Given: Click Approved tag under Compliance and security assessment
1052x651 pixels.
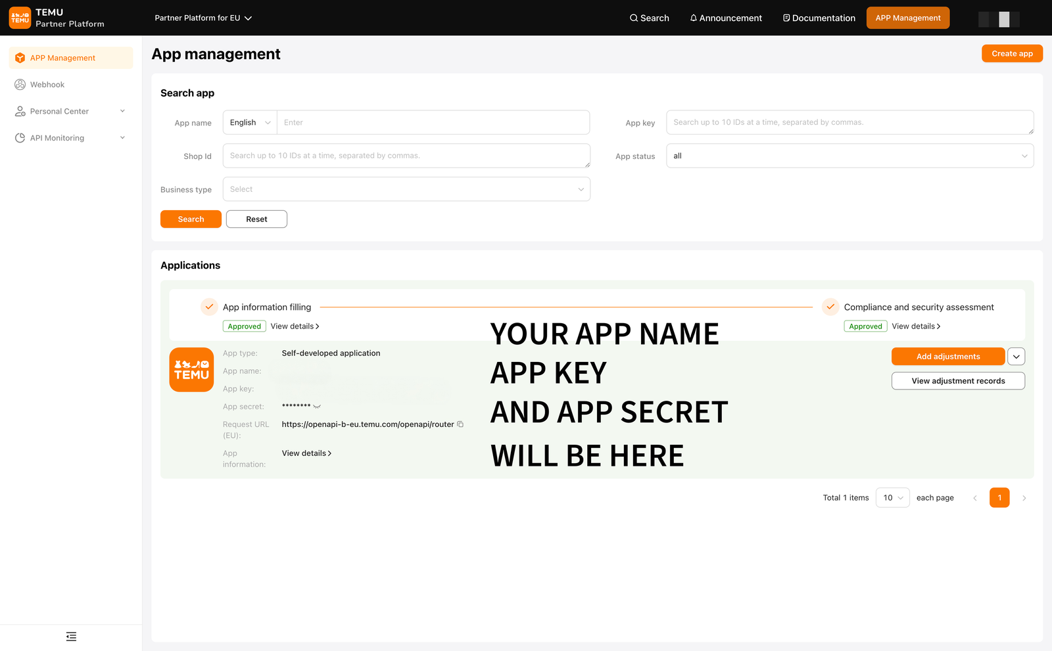Looking at the screenshot, I should tap(865, 326).
